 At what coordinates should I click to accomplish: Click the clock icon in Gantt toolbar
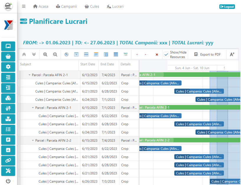66,54
